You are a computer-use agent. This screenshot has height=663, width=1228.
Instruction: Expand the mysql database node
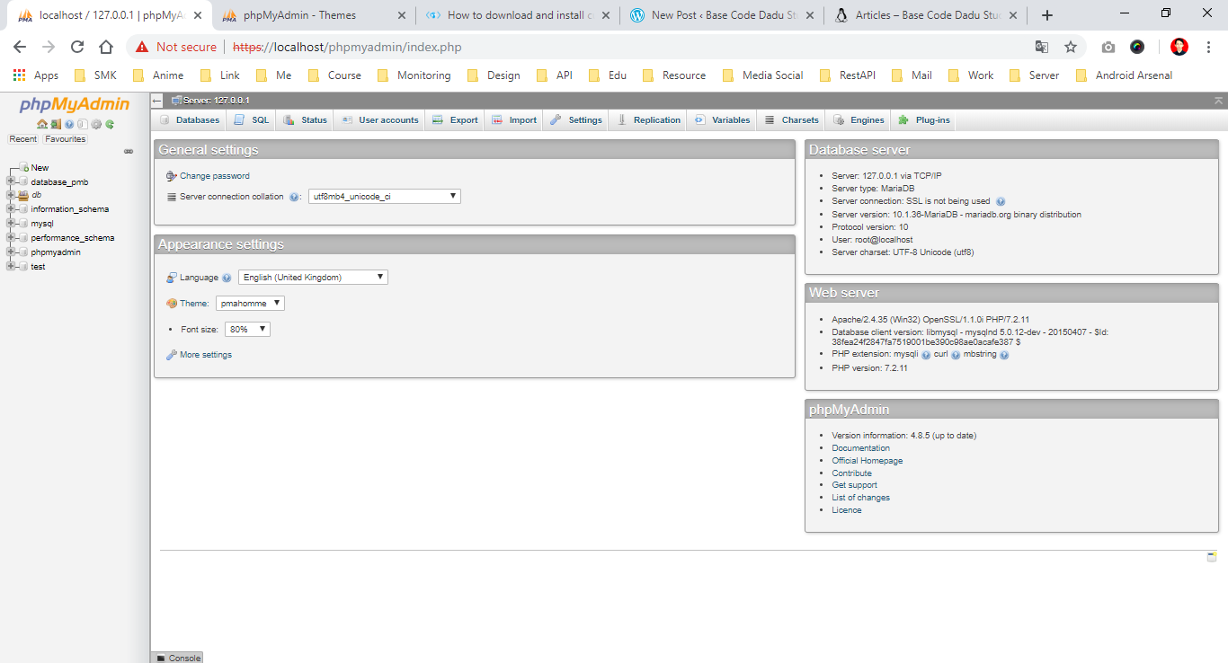tap(11, 223)
